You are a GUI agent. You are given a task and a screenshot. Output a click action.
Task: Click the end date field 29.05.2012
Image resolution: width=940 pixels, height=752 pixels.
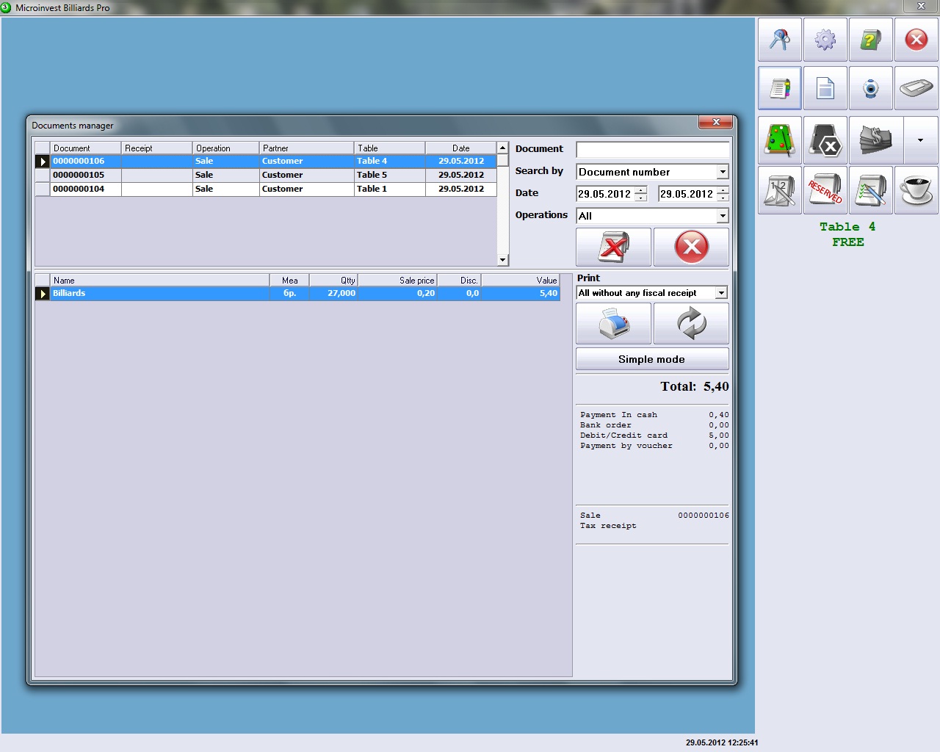[687, 194]
